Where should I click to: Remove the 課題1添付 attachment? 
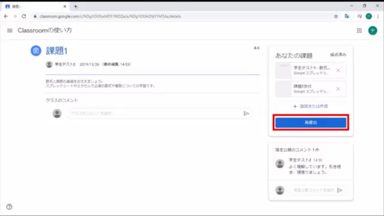coord(338,88)
